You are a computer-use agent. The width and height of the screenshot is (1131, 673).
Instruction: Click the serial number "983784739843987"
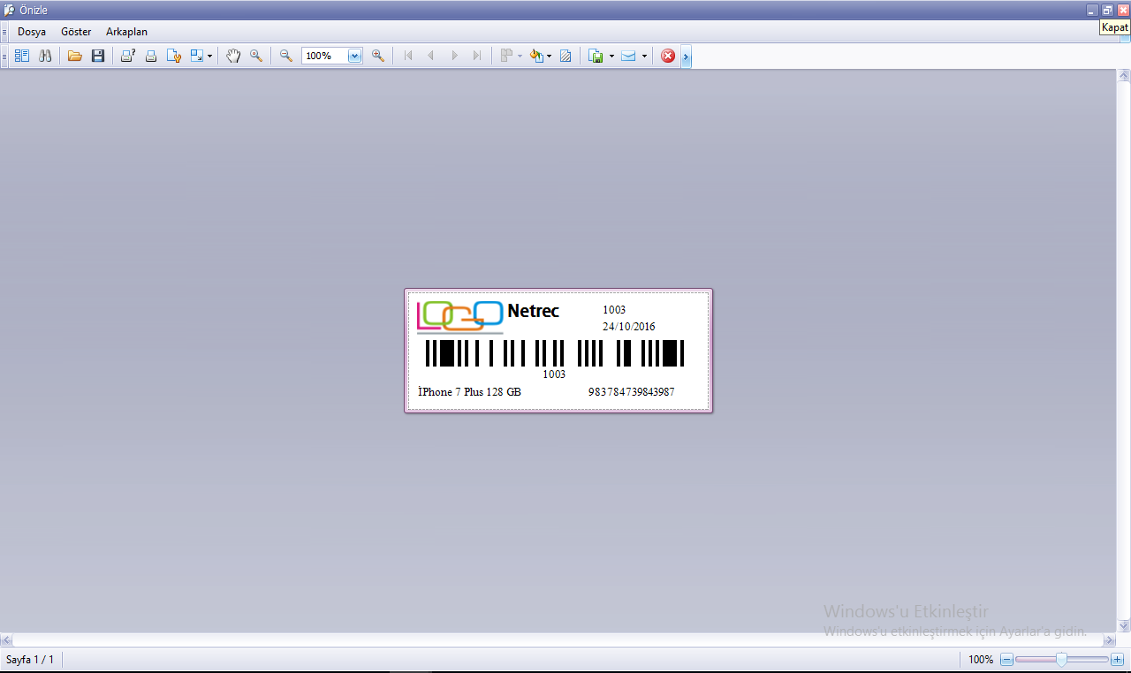coord(632,392)
